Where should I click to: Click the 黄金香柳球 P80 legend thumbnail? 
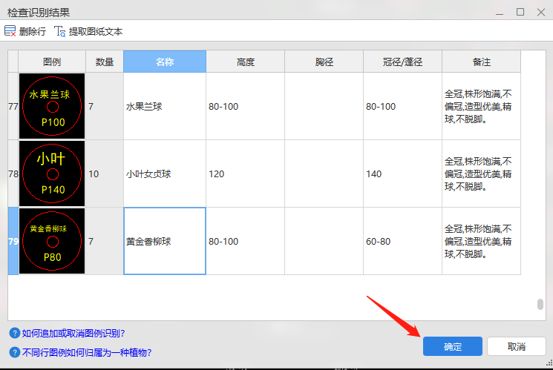pyautogui.click(x=52, y=241)
